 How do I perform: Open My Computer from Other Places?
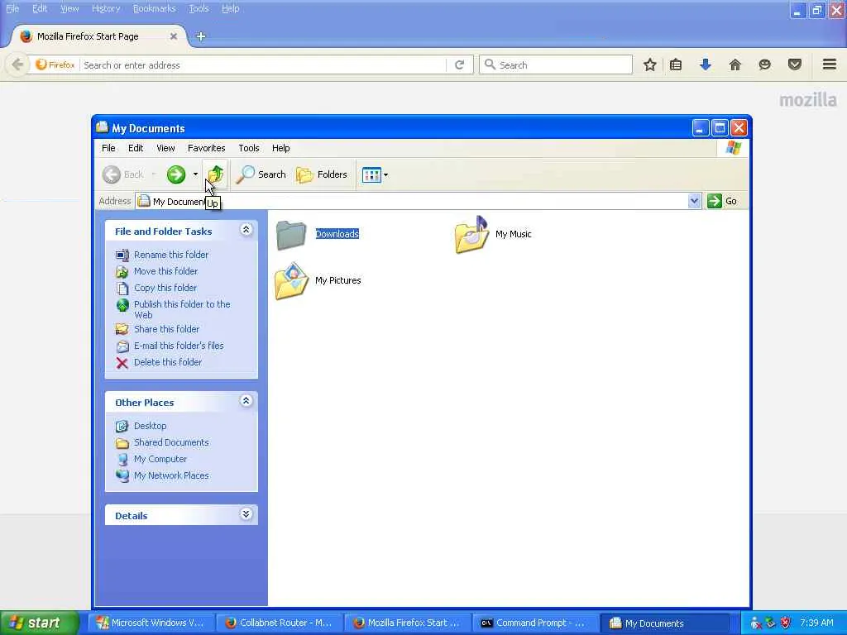click(160, 459)
